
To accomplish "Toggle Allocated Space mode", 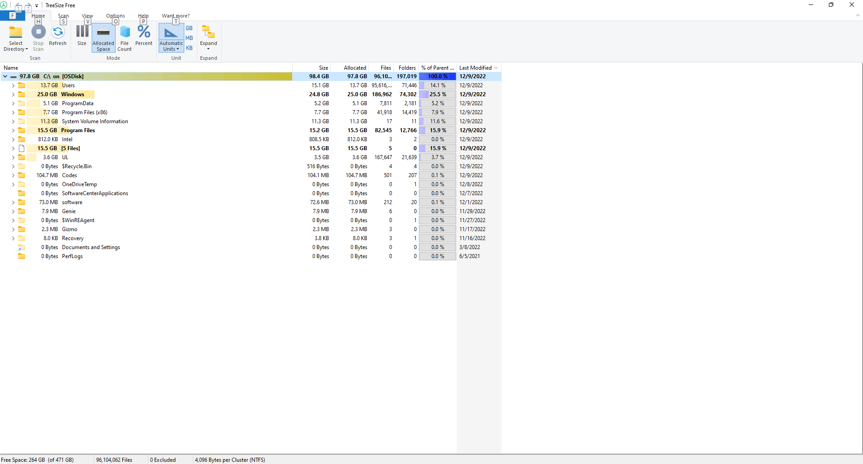I will tap(103, 38).
